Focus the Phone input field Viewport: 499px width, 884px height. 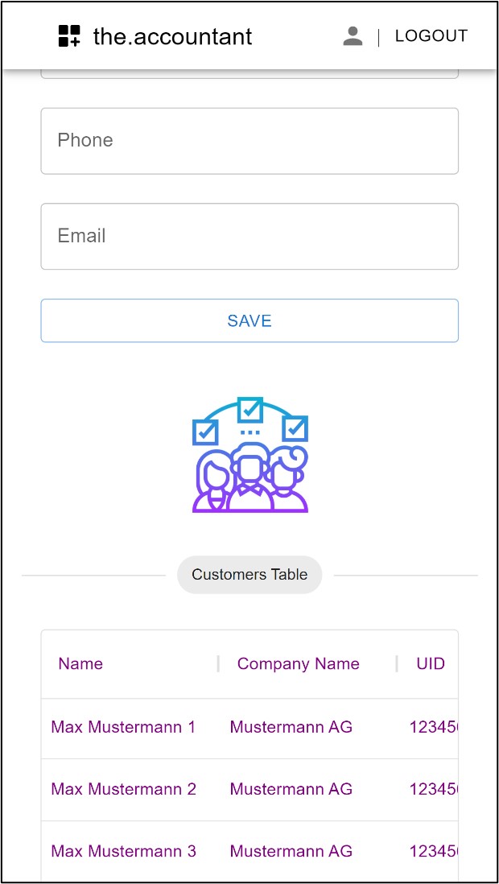[249, 141]
